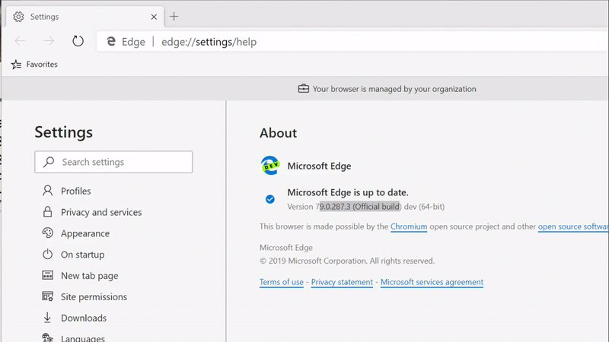The height and width of the screenshot is (342, 609).
Task: Open Site permissions settings
Action: point(94,297)
